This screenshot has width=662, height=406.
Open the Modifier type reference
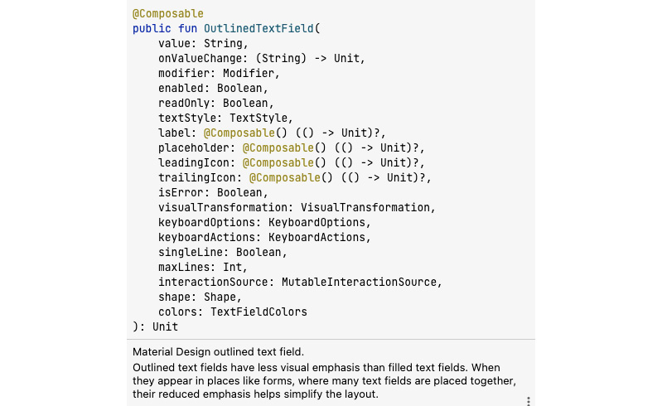point(249,74)
